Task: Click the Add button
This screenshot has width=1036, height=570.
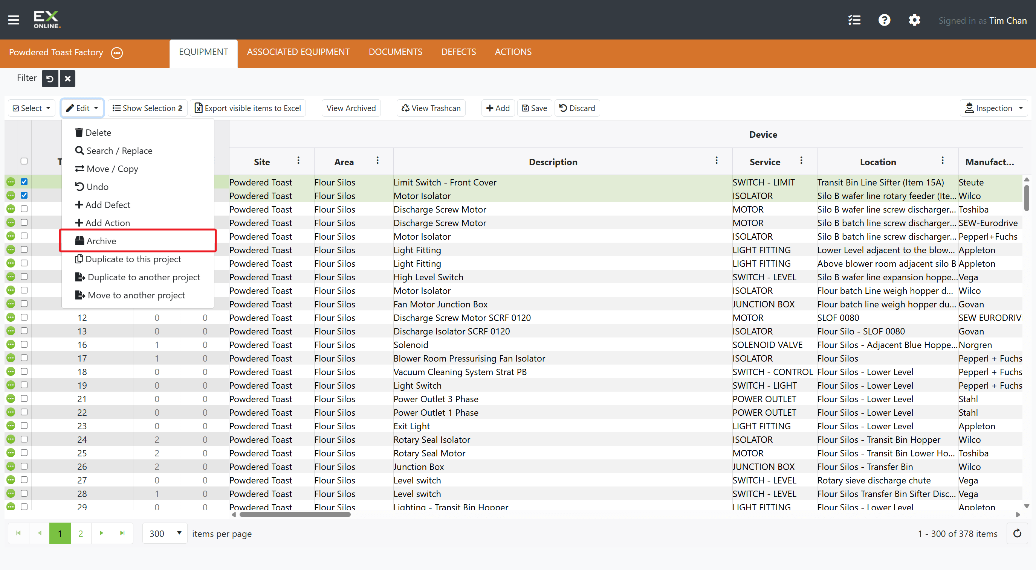Action: (498, 108)
